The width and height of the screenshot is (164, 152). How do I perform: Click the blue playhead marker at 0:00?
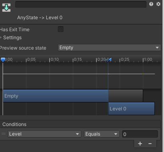tap(3, 60)
